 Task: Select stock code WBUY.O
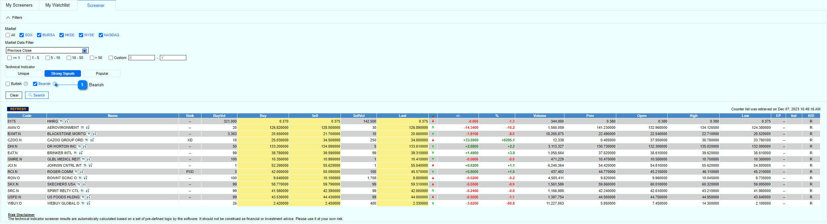coord(15,203)
